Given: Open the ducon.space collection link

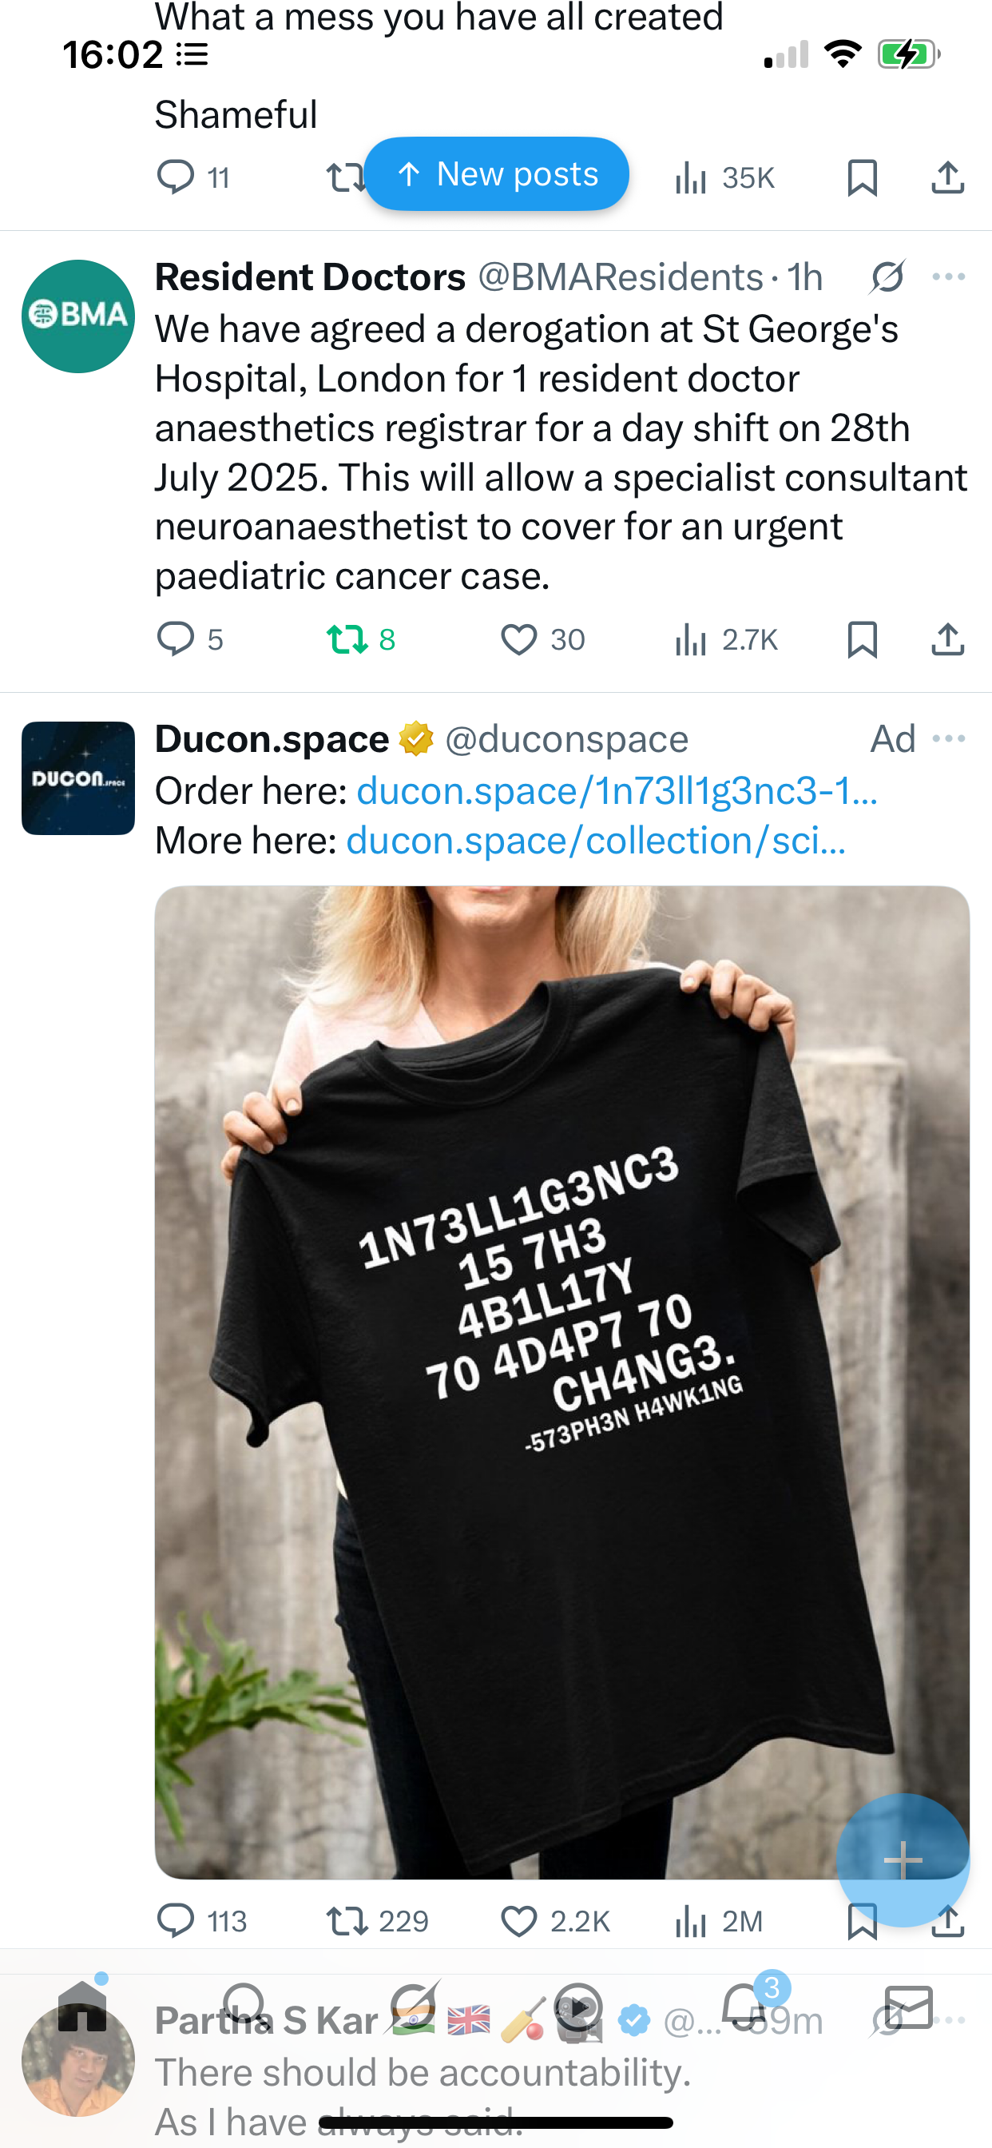Looking at the screenshot, I should [596, 841].
